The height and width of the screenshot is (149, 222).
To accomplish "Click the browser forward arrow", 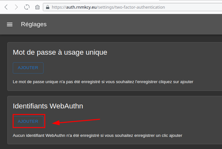I will click(x=16, y=7).
